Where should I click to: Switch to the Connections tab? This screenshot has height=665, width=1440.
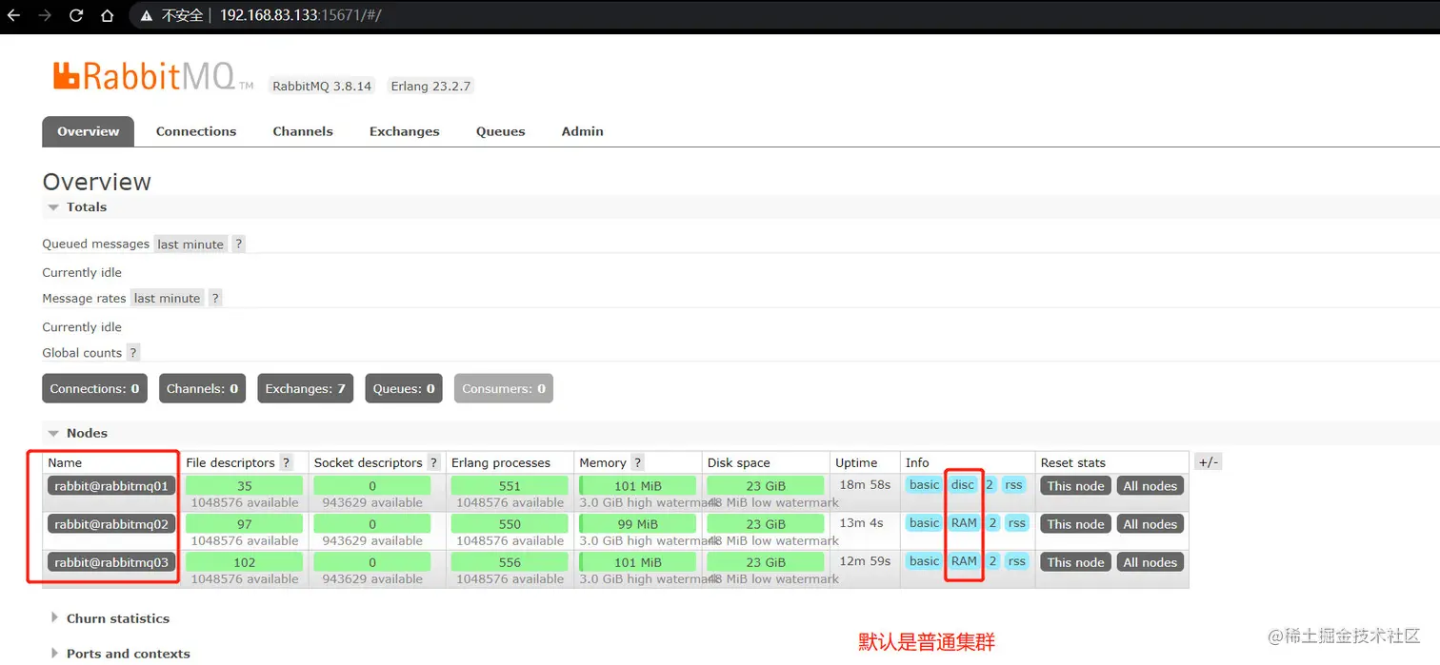click(196, 131)
